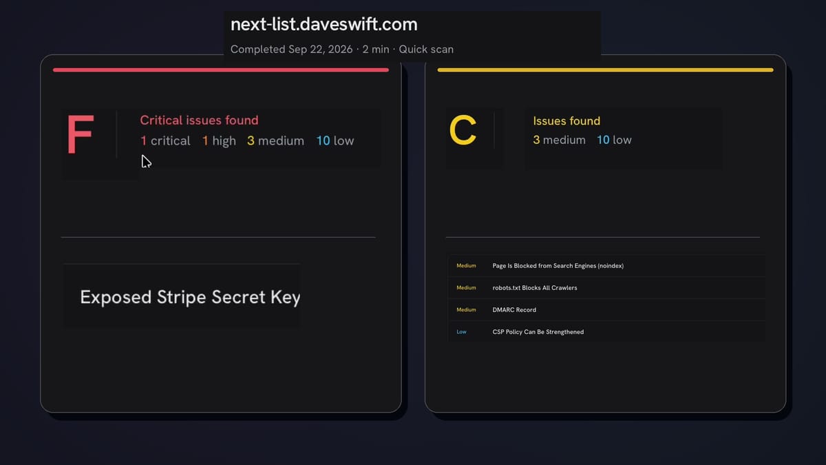Click the Medium badge next to DMARC Record
This screenshot has width=826, height=465.
click(x=466, y=310)
